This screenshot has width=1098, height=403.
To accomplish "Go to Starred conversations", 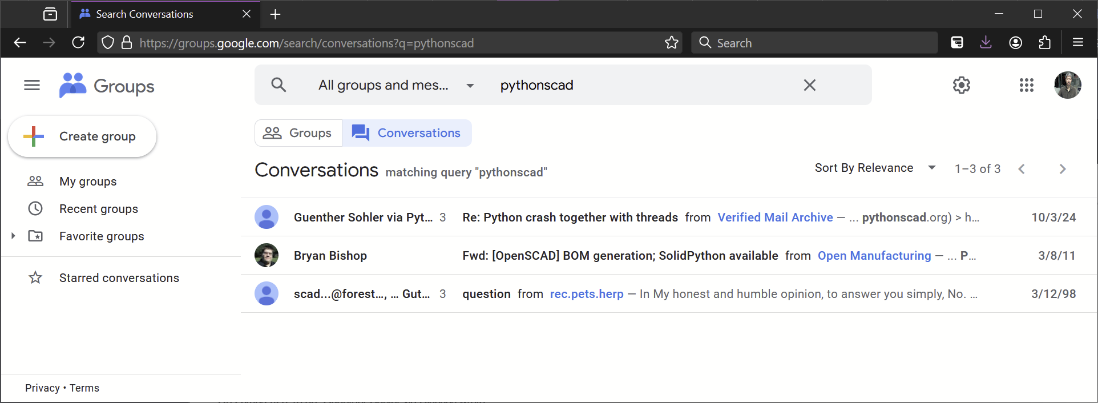I will (x=119, y=278).
